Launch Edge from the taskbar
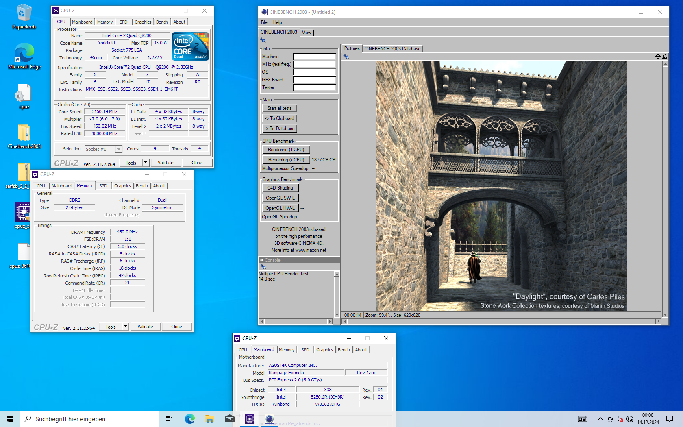 click(x=189, y=419)
